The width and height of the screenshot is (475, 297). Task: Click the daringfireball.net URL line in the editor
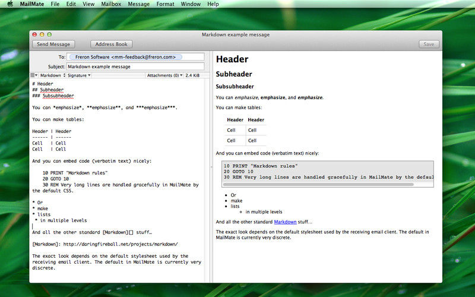(x=105, y=244)
